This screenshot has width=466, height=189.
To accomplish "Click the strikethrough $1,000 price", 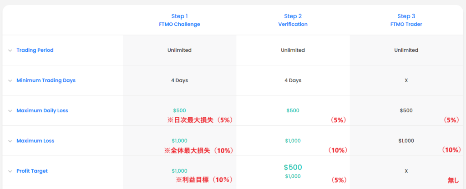I will (293, 176).
